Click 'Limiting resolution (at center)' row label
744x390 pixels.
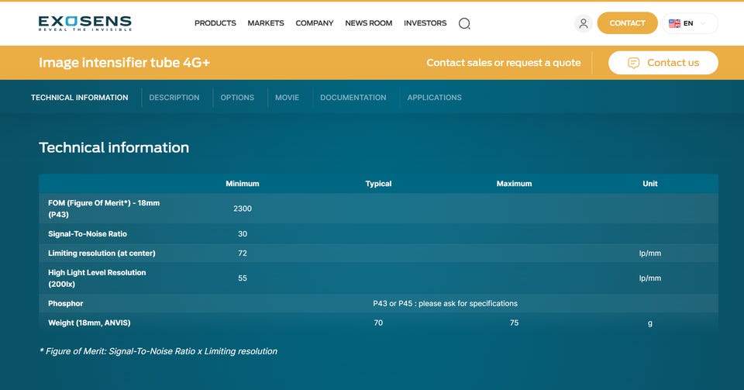102,254
